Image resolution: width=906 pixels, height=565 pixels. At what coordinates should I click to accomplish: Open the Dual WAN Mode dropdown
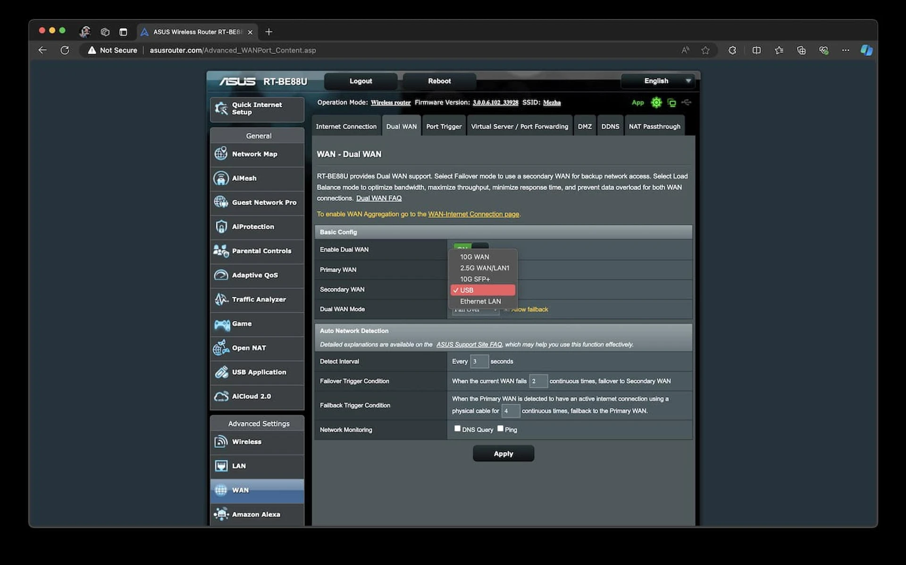pos(475,310)
